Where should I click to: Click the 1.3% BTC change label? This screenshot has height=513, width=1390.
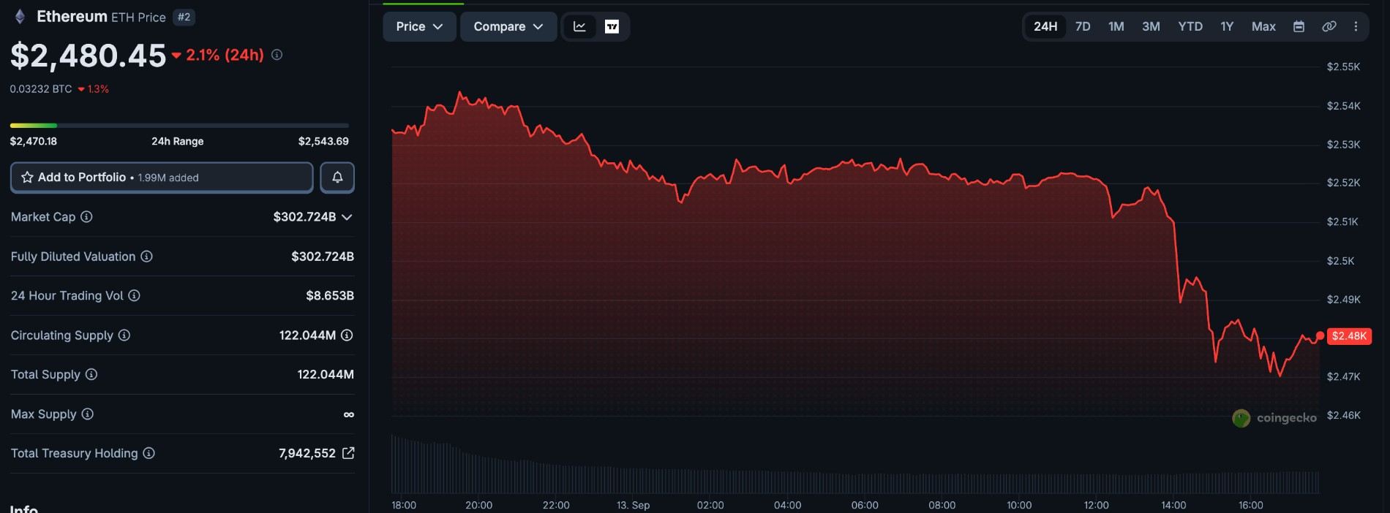[98, 89]
